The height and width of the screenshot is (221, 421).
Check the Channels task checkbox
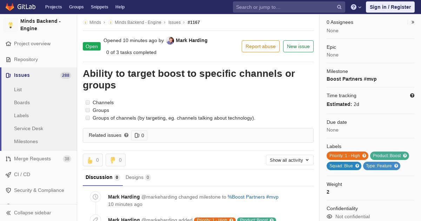88,102
